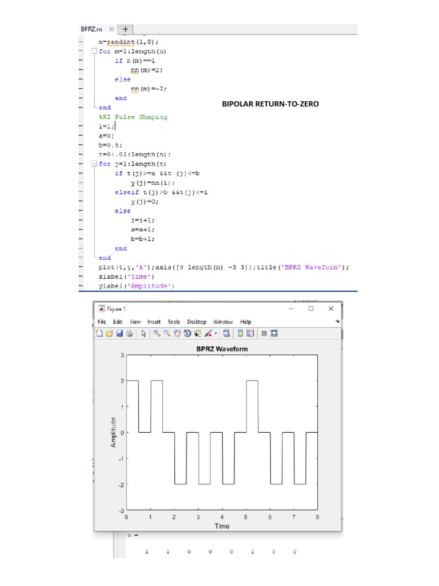Close the BPRZ.m tab

click(111, 29)
